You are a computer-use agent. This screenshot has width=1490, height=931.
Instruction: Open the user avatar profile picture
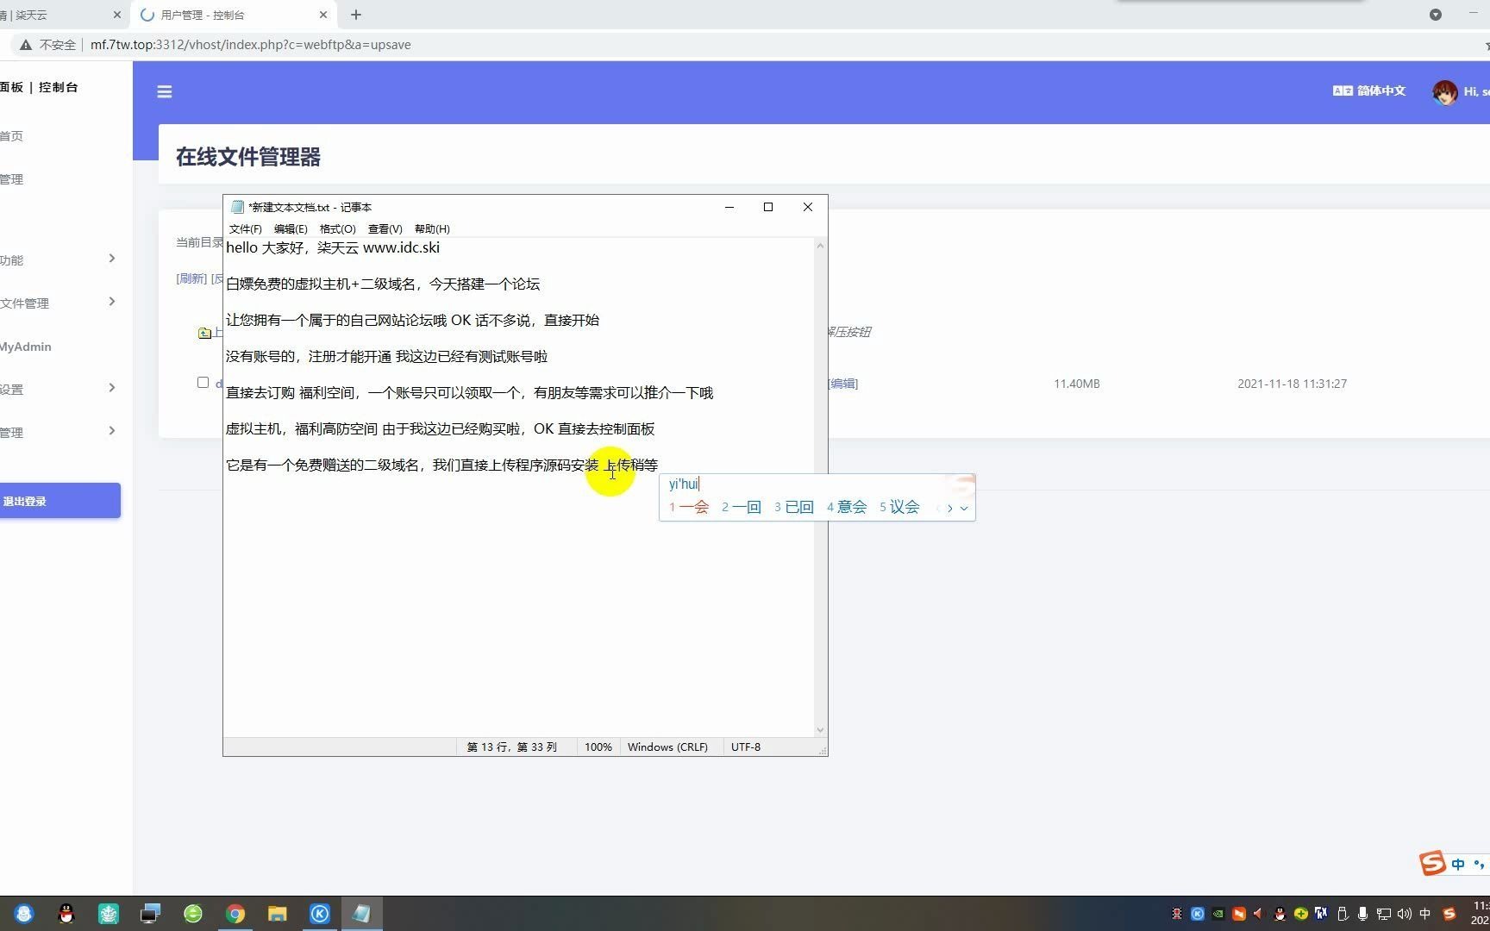[1445, 91]
